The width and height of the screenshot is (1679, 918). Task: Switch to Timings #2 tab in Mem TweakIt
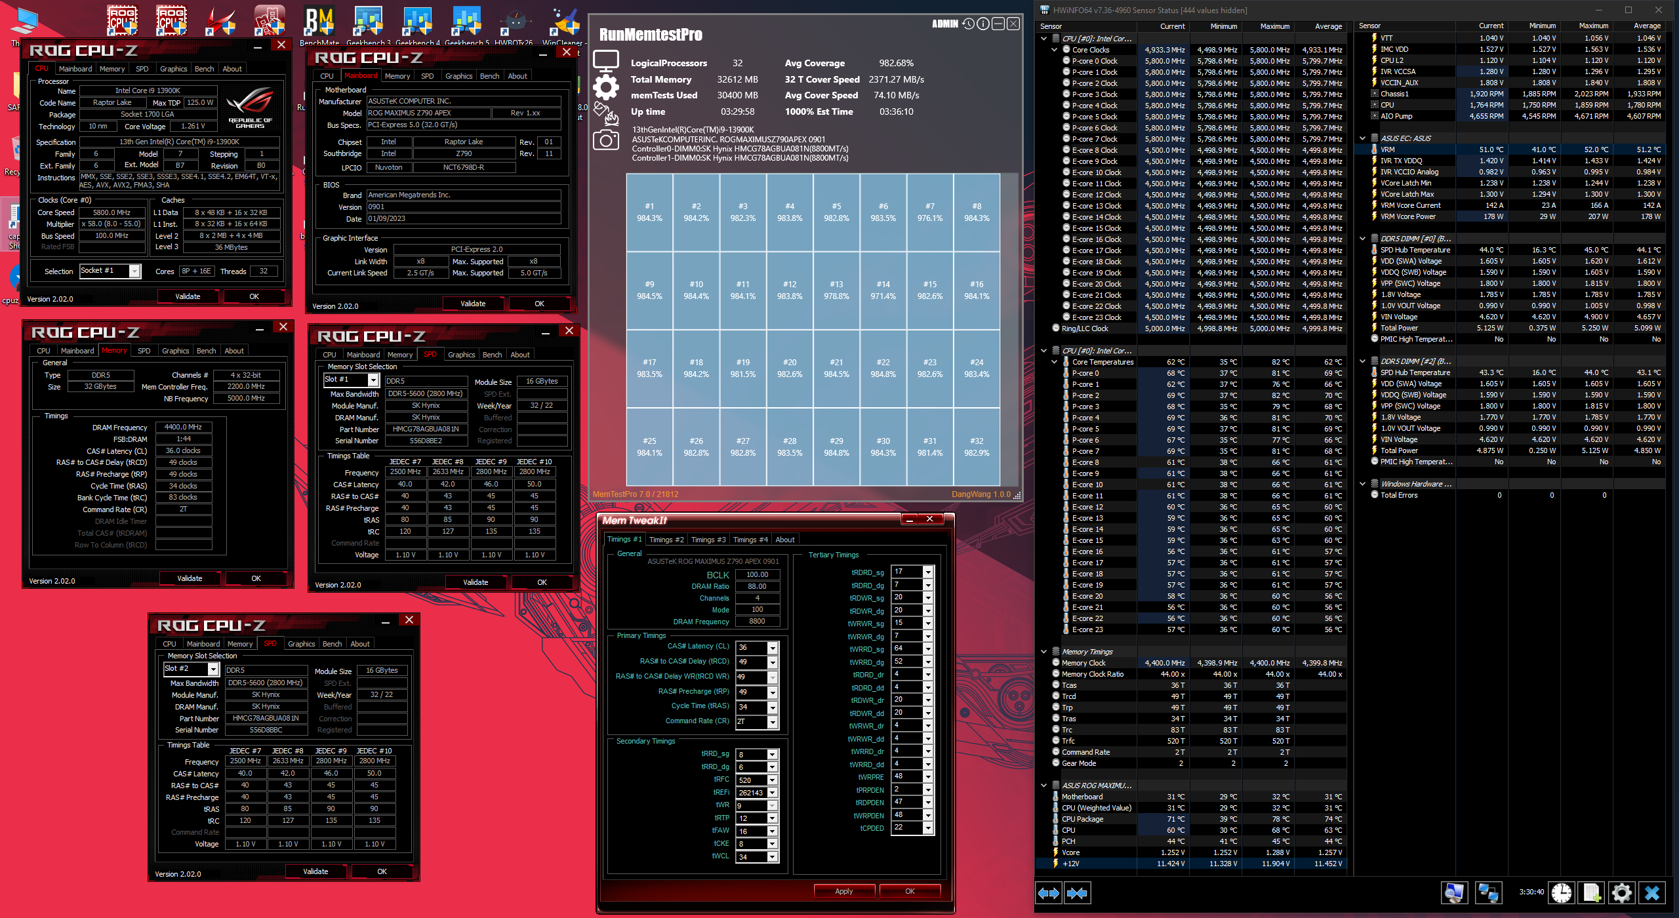coord(666,540)
